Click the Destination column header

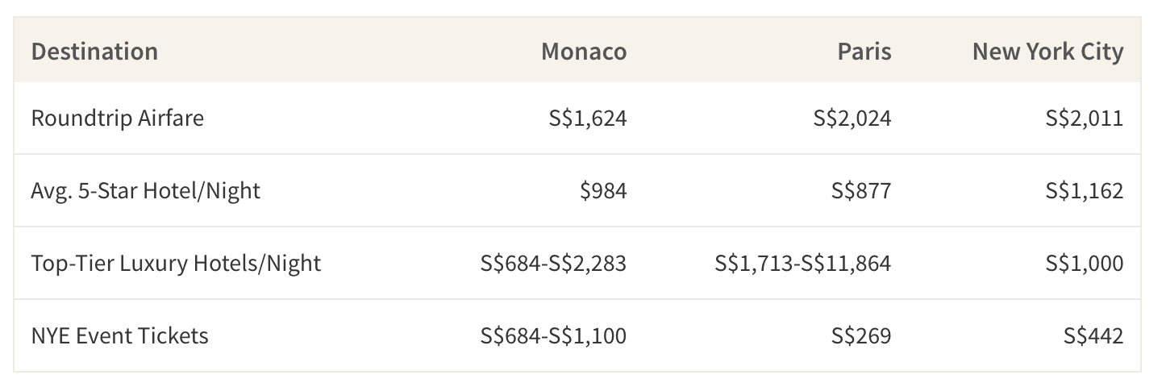tap(94, 52)
